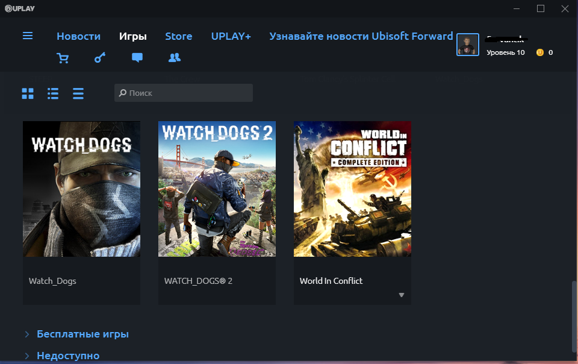
Task: Maximize the Uplay window
Action: [x=541, y=8]
